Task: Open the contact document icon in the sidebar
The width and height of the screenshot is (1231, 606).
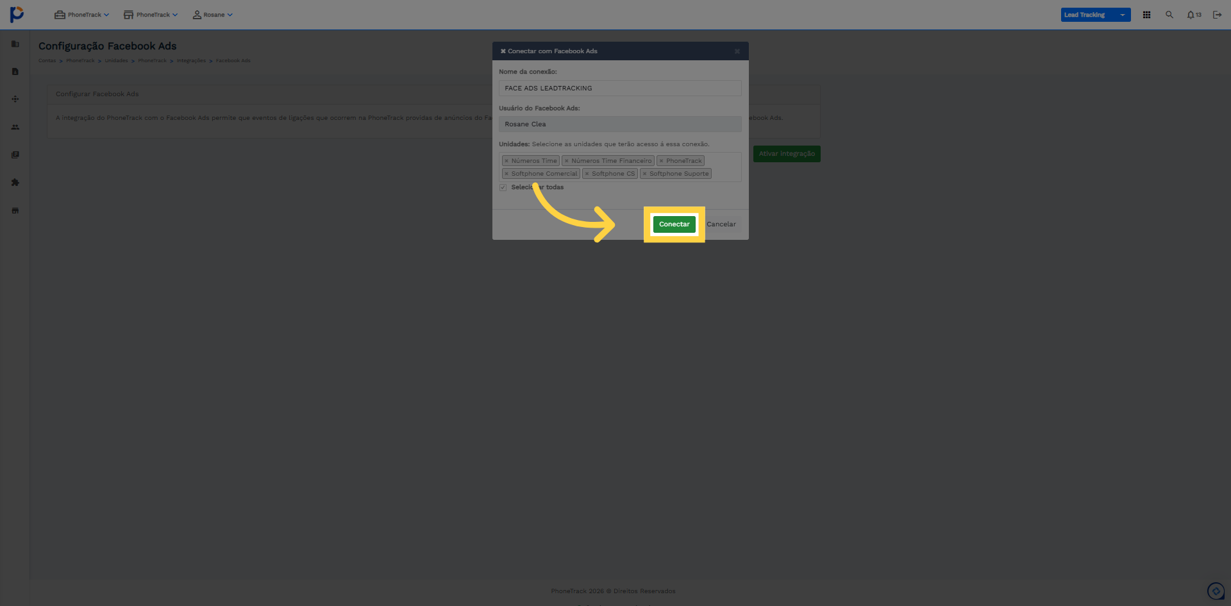Action: coord(15,72)
